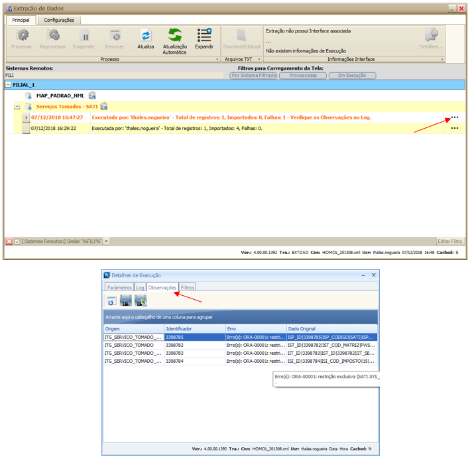Image resolution: width=472 pixels, height=461 pixels.
Task: Click the Reprocessar icon
Action: point(53,35)
